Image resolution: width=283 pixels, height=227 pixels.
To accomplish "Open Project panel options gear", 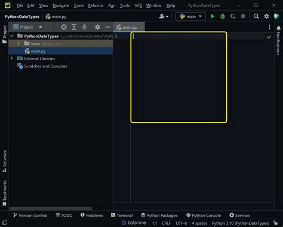I will 97,27.
